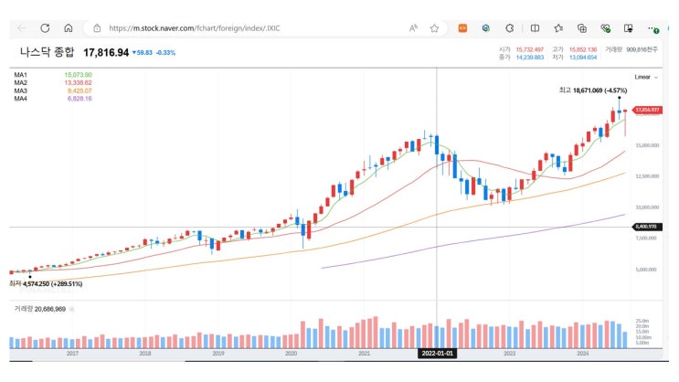The image size is (679, 382).
Task: Click the 거래량 volume label
Action: 23,309
